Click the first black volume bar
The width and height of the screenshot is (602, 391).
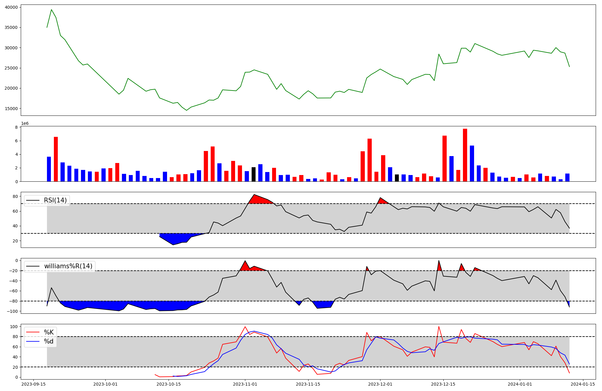(253, 174)
